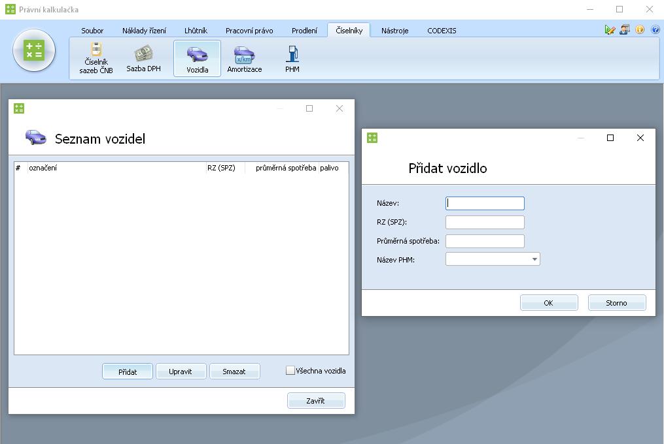Screen dimensions: 664x444
Task: Open the blue question mark help icon
Action: point(655,29)
